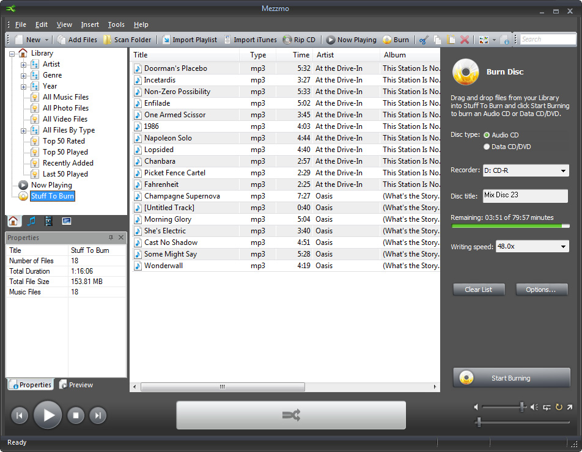Click the red Delete X icon
Image resolution: width=582 pixels, height=452 pixels.
[465, 40]
